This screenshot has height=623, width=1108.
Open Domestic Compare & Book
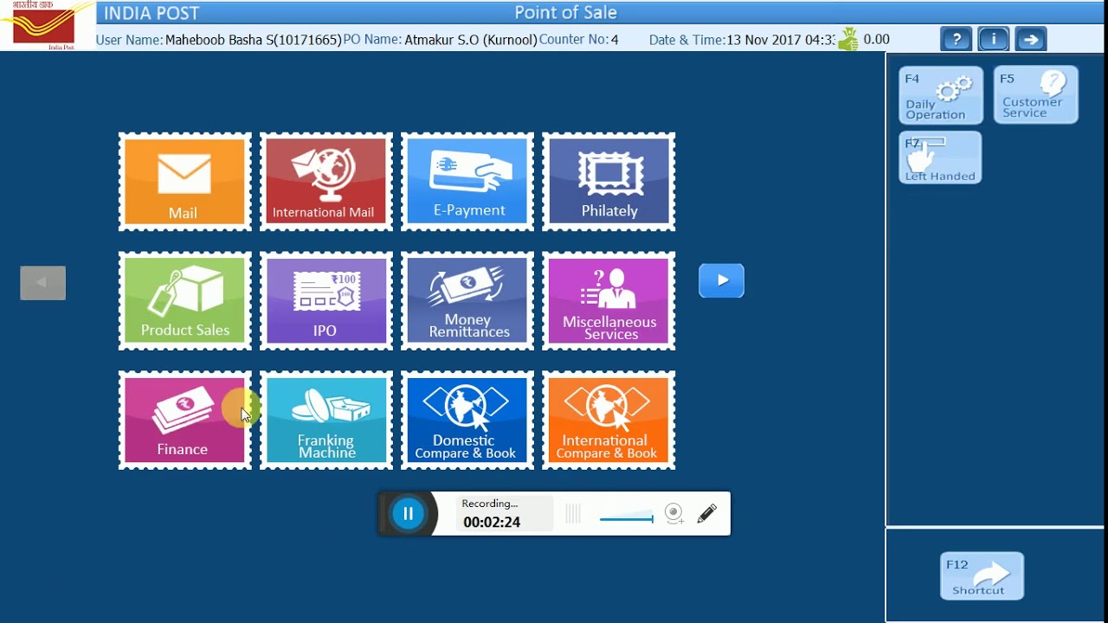pyautogui.click(x=467, y=421)
